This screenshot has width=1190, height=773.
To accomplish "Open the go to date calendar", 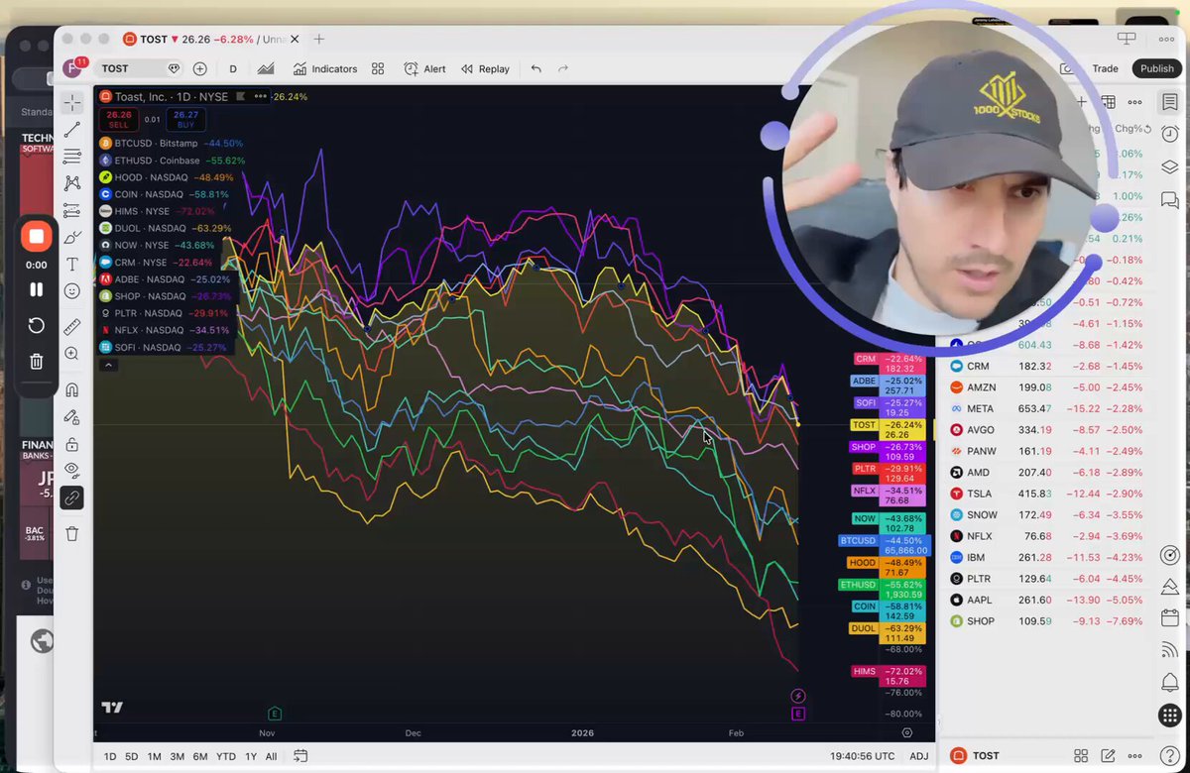I will 299,756.
